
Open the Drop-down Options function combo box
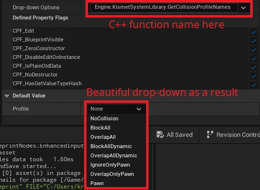[x=170, y=7]
